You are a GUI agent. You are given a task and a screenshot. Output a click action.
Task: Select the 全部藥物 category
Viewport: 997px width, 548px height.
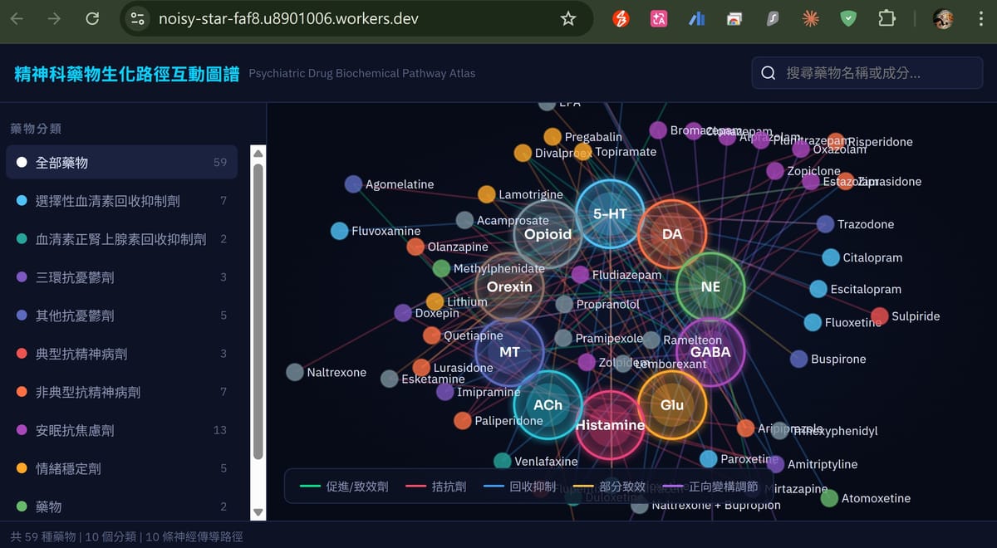tap(121, 163)
